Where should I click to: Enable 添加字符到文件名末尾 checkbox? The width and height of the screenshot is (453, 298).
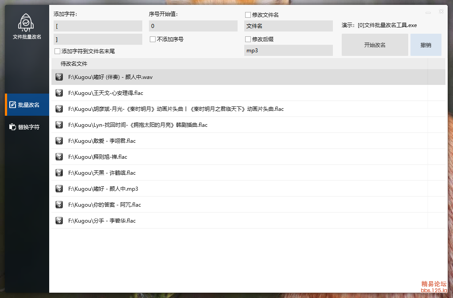(57, 51)
